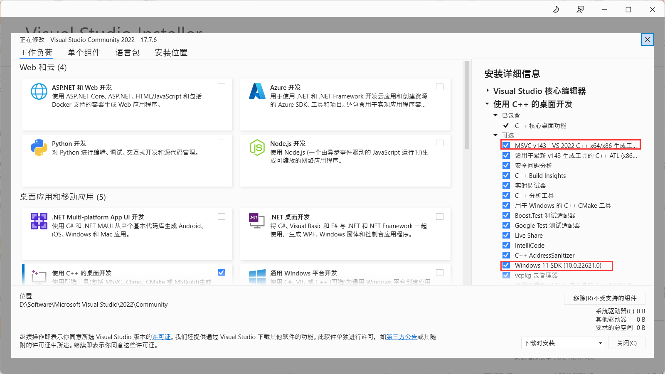Uncheck MSVC v143 build tools component
This screenshot has width=665, height=374.
click(x=506, y=145)
